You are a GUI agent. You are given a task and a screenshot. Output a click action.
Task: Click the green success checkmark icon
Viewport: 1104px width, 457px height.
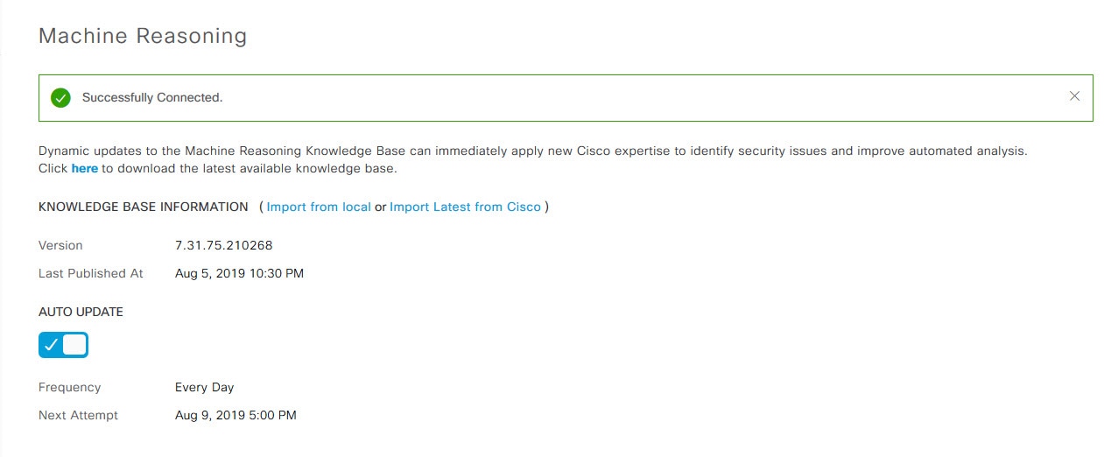(60, 98)
